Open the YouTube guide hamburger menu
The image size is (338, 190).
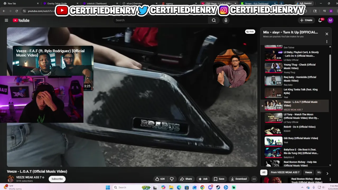[6, 20]
